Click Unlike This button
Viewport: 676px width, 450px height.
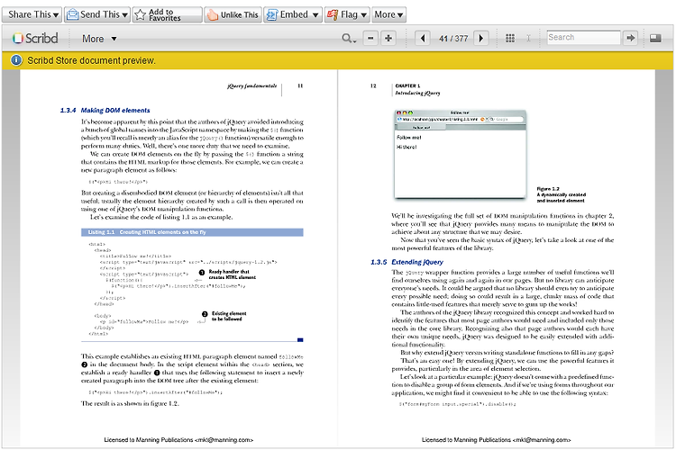[x=233, y=14]
